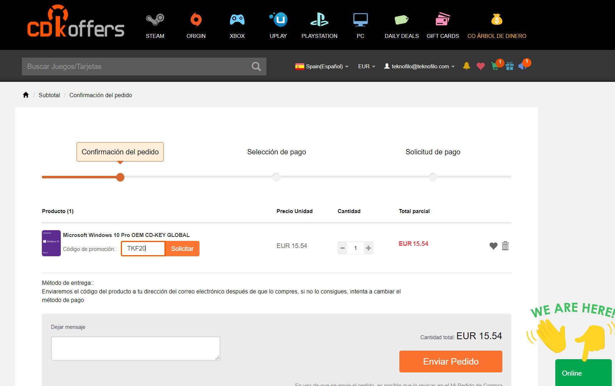Focus the quantity value field

point(355,248)
